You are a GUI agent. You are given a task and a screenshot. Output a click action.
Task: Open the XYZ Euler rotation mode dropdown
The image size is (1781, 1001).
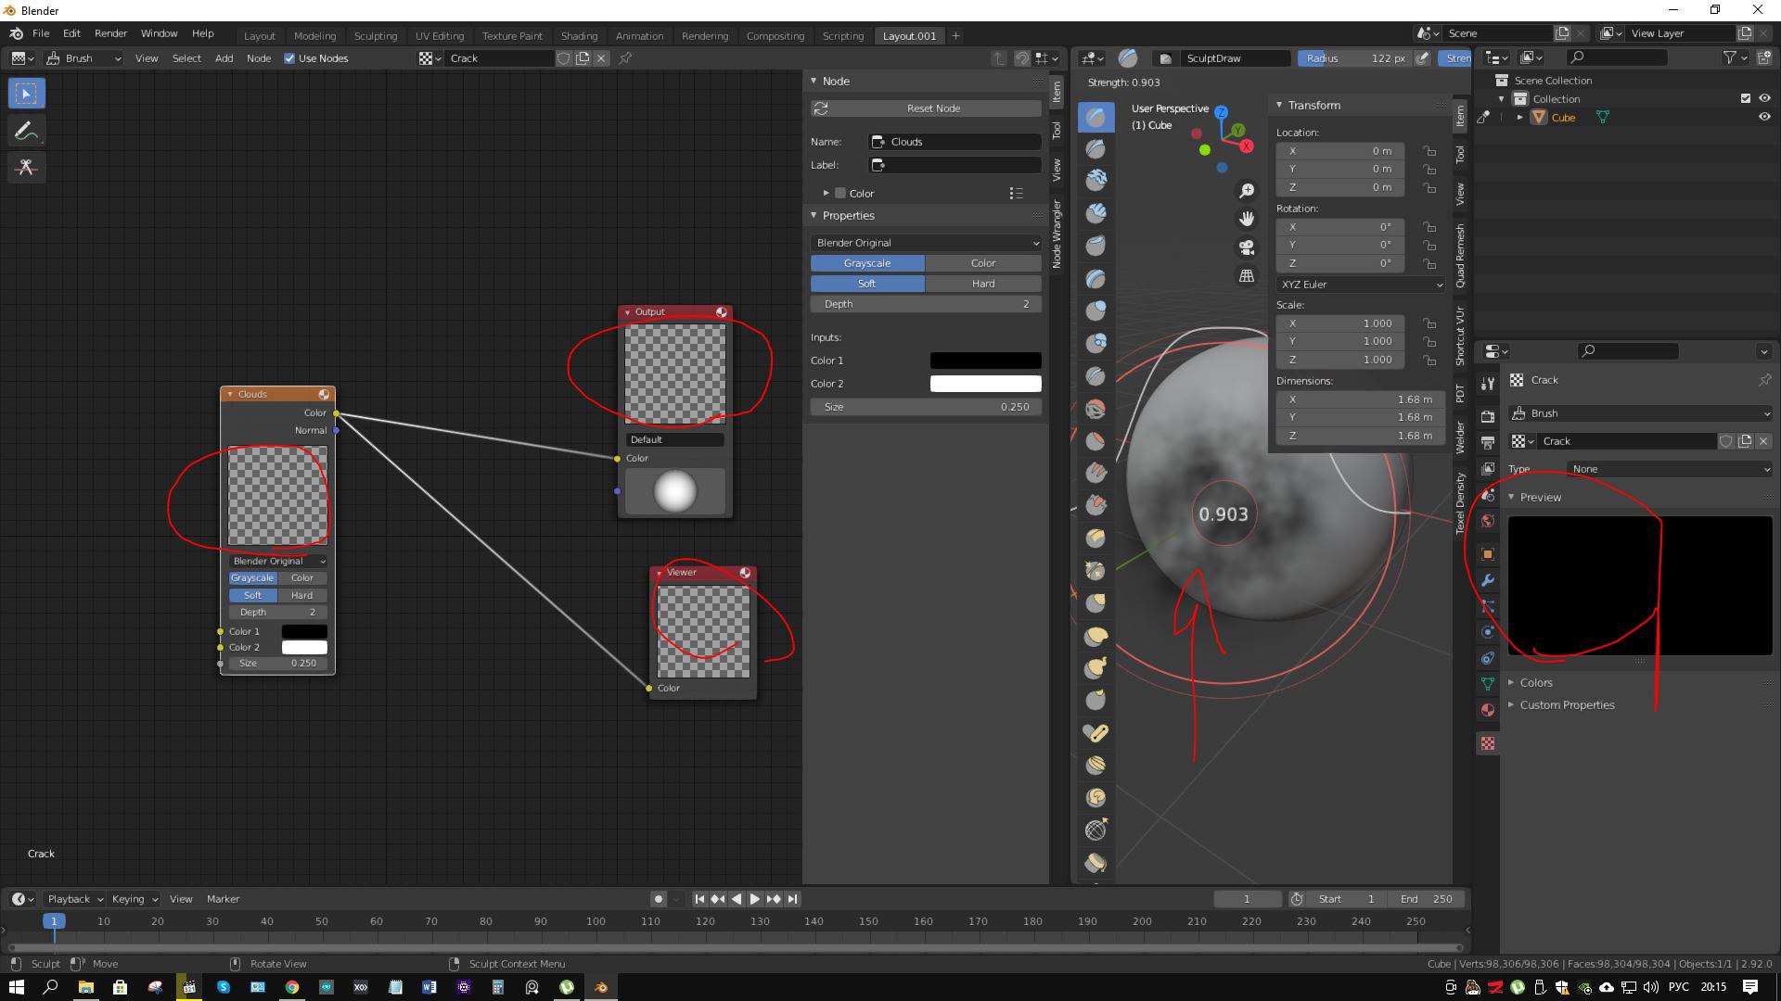pos(1360,285)
